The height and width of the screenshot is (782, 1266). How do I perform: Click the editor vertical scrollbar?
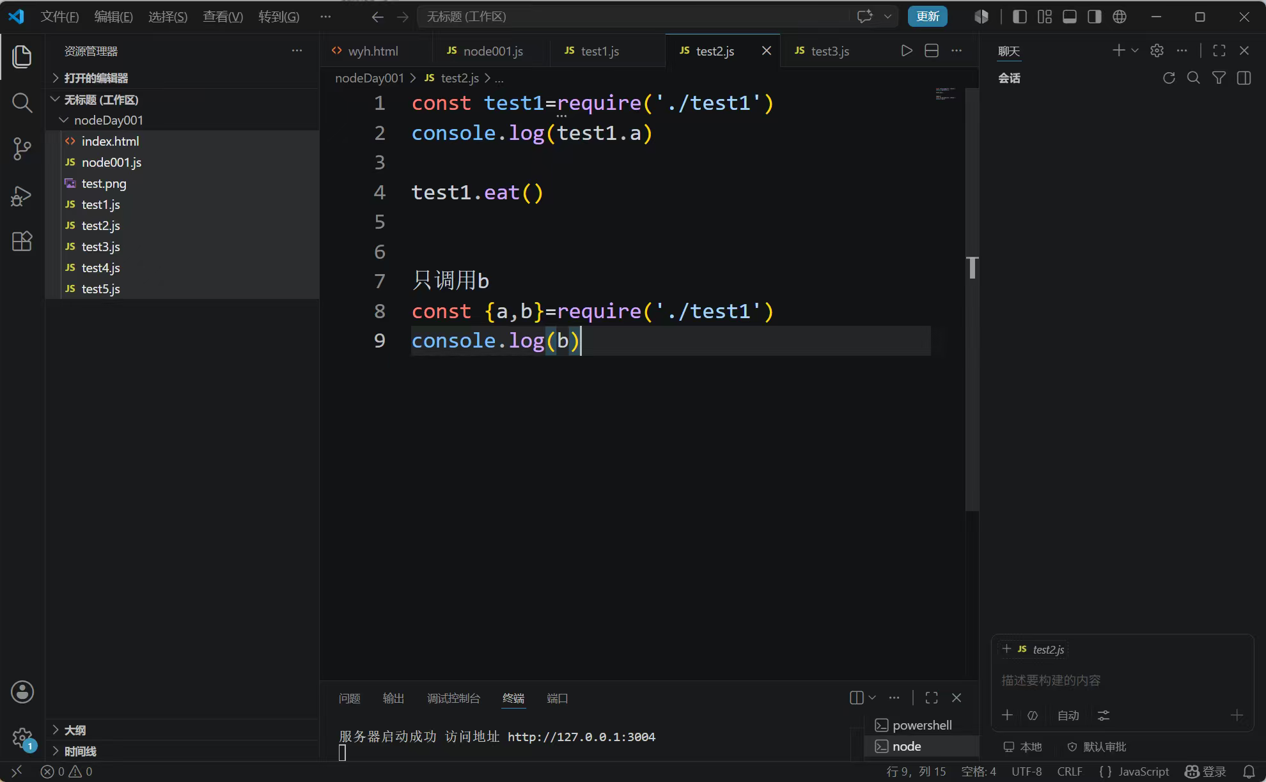coord(972,300)
